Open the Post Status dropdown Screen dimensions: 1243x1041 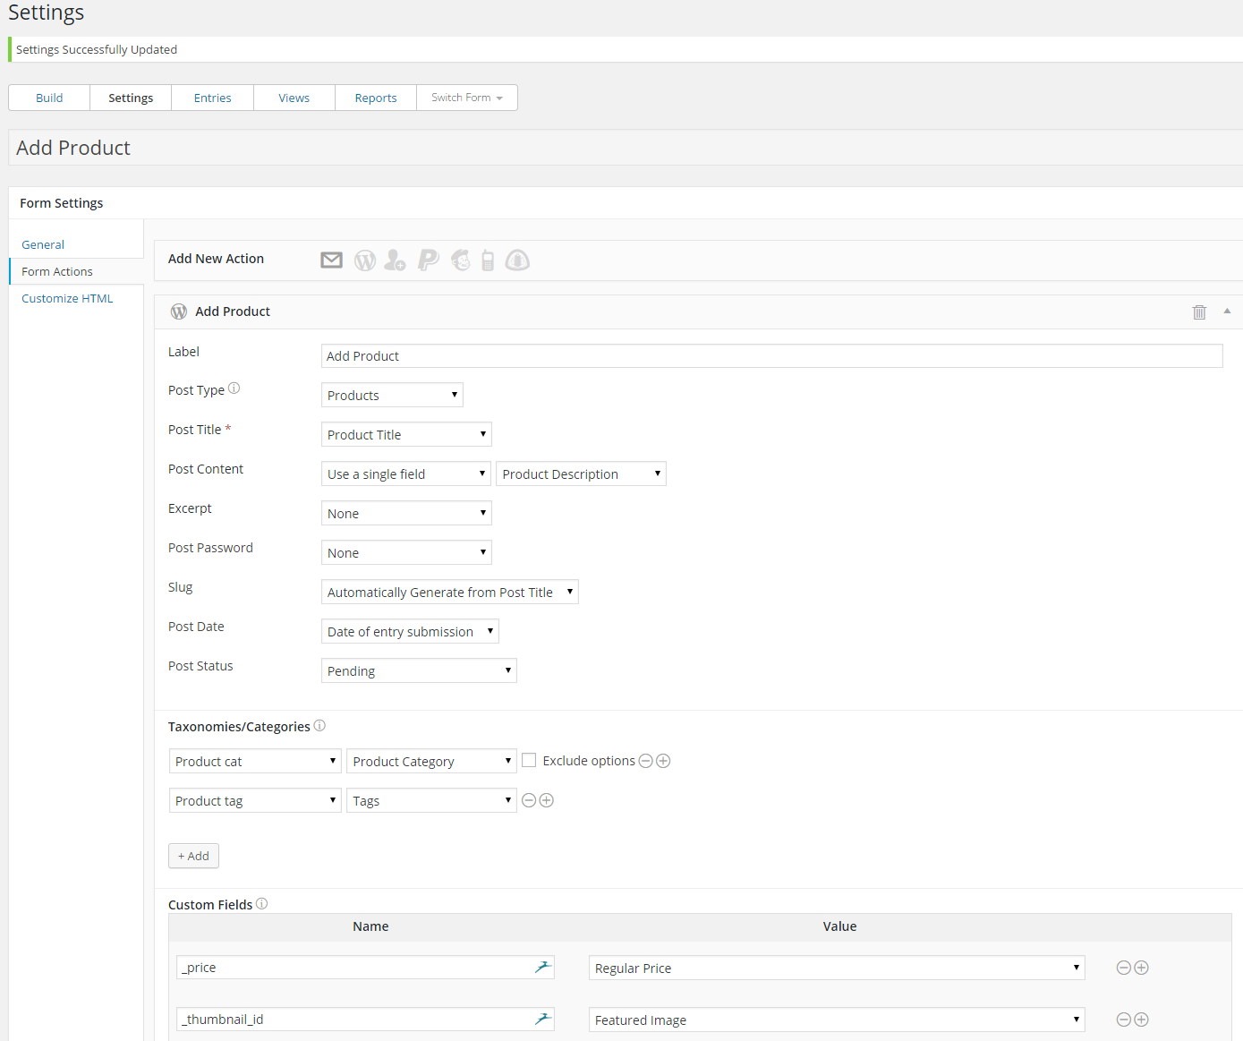(x=419, y=671)
